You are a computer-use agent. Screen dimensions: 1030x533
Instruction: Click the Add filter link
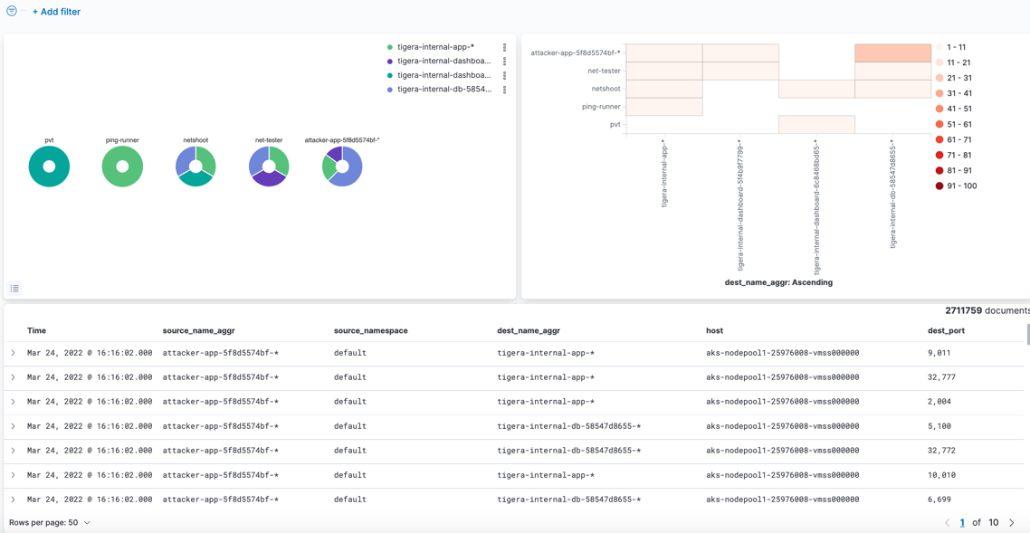click(x=56, y=12)
